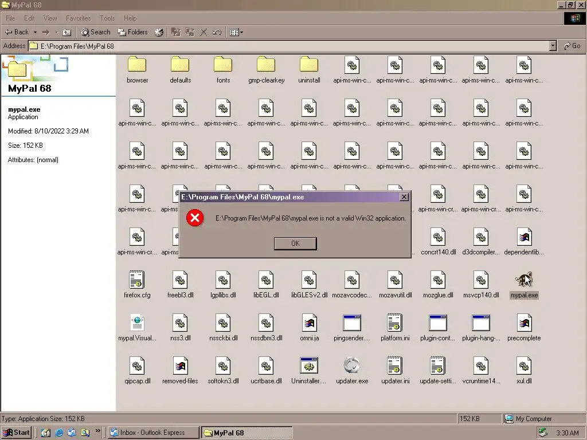This screenshot has width=587, height=440.
Task: Select softokn3.dll file icon
Action: pos(223,366)
